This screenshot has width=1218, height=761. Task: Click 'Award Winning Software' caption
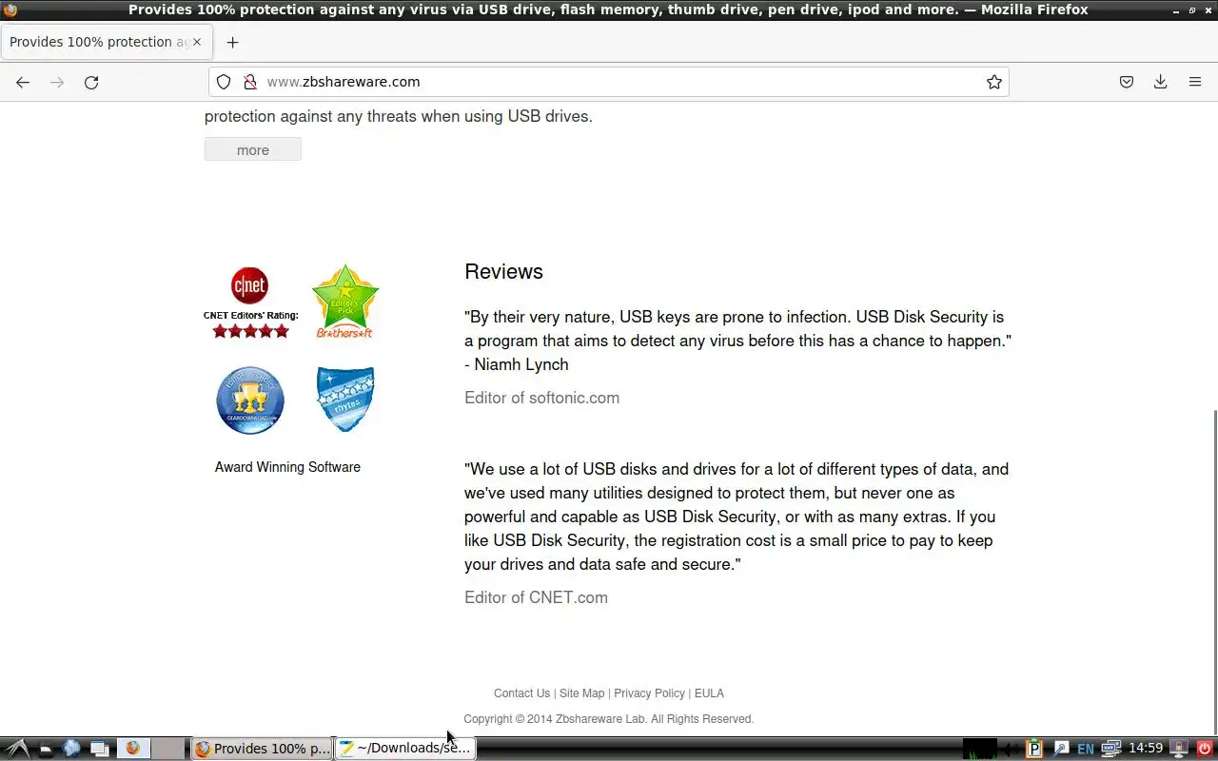287,467
